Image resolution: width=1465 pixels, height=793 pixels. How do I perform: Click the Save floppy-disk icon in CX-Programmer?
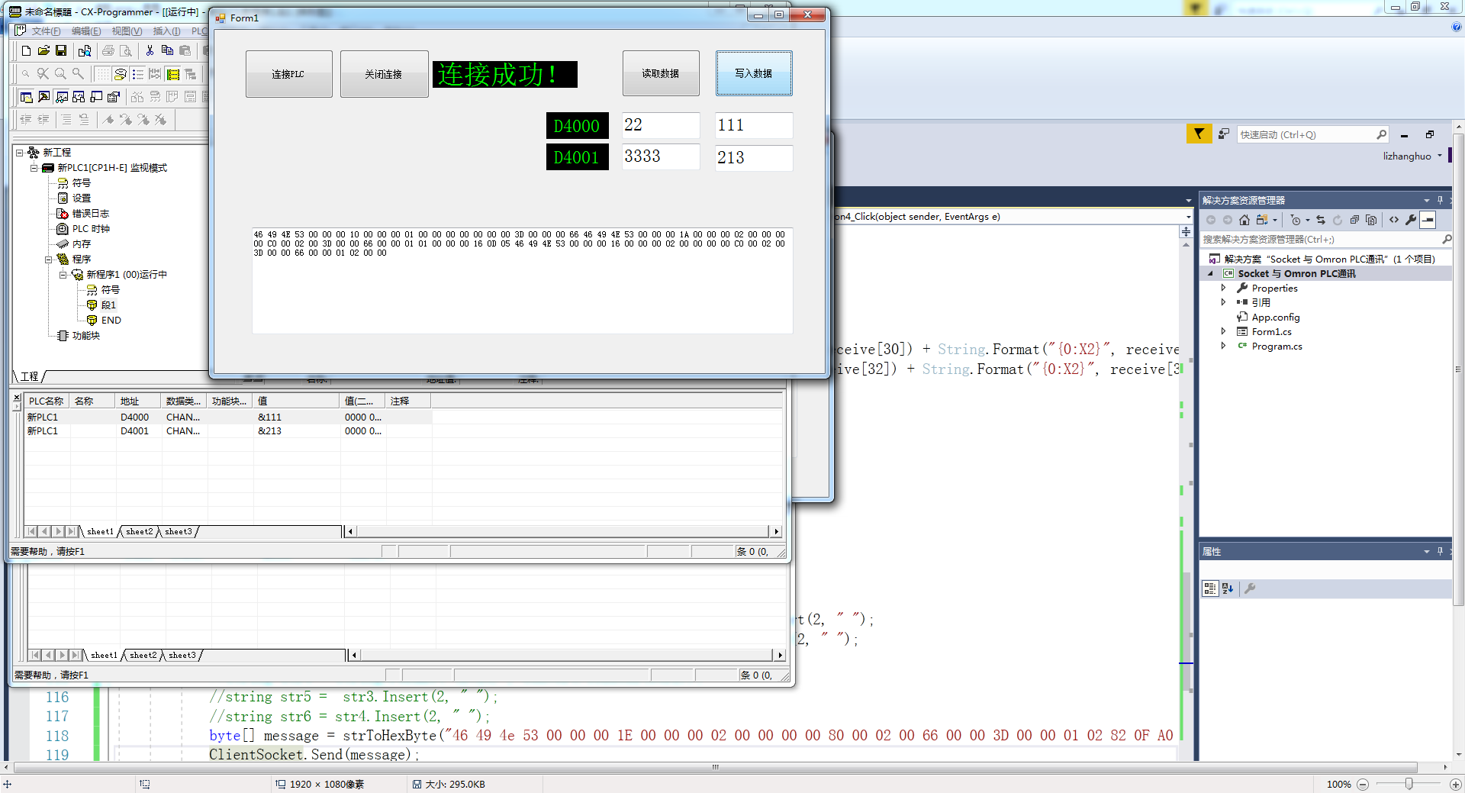pyautogui.click(x=61, y=51)
